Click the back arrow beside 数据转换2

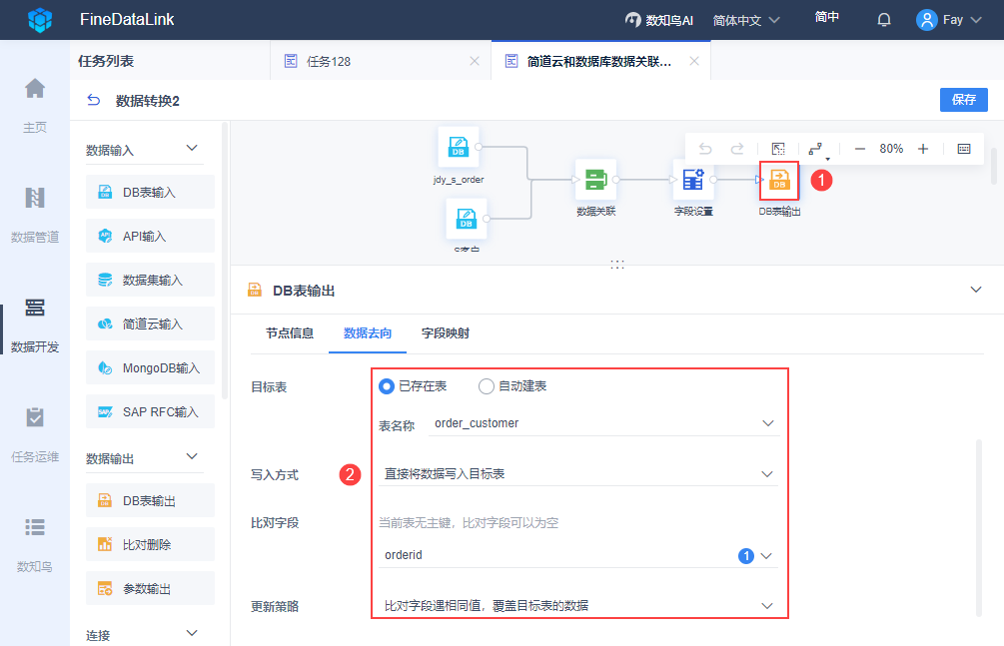pyautogui.click(x=94, y=100)
